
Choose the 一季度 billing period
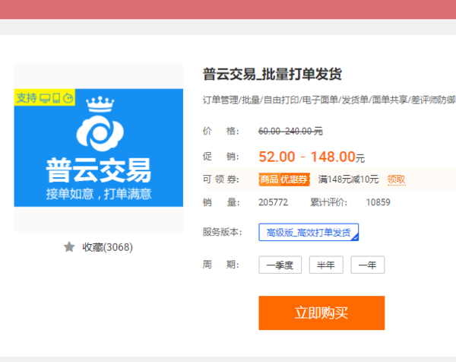pyautogui.click(x=280, y=265)
